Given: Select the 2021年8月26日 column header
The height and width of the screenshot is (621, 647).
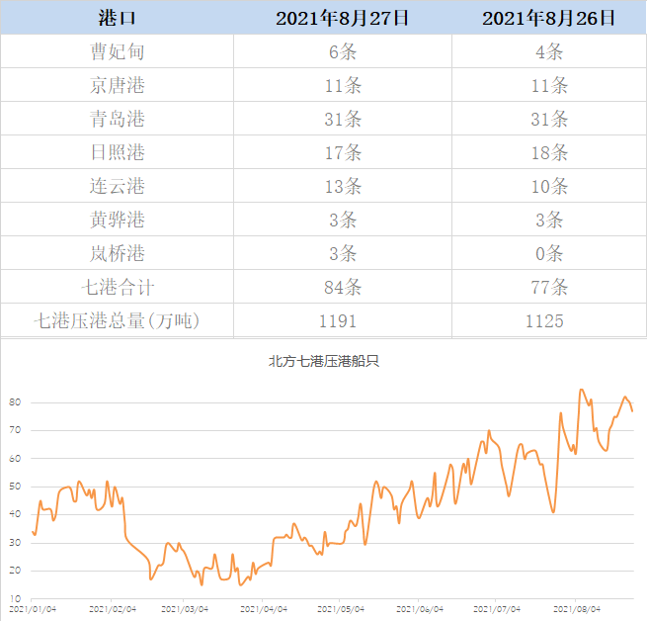Looking at the screenshot, I should (x=549, y=18).
